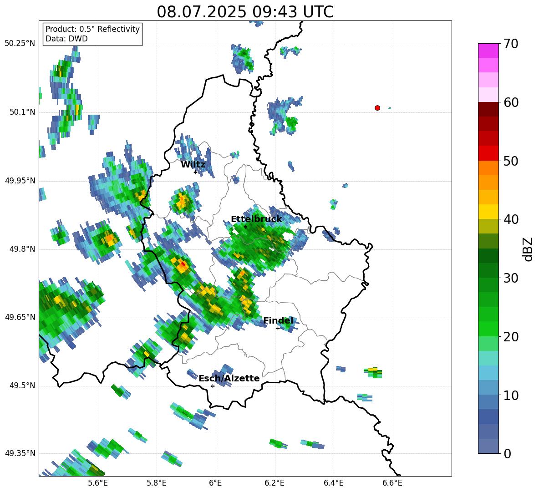Click the title '08.07.2025 09:43 UTC'
The height and width of the screenshot is (492, 539).
245,12
